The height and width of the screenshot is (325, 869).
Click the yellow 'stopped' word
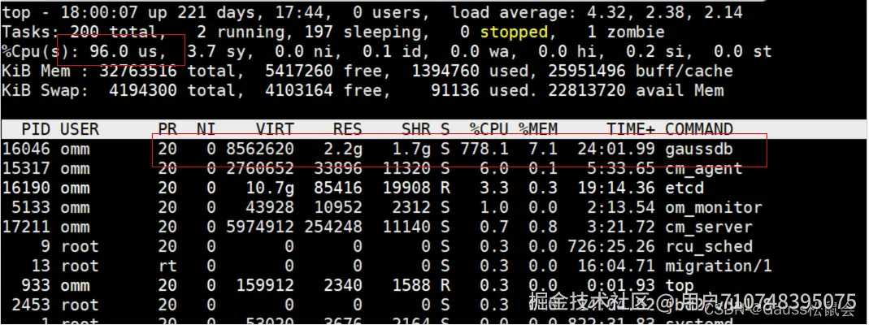pos(515,32)
